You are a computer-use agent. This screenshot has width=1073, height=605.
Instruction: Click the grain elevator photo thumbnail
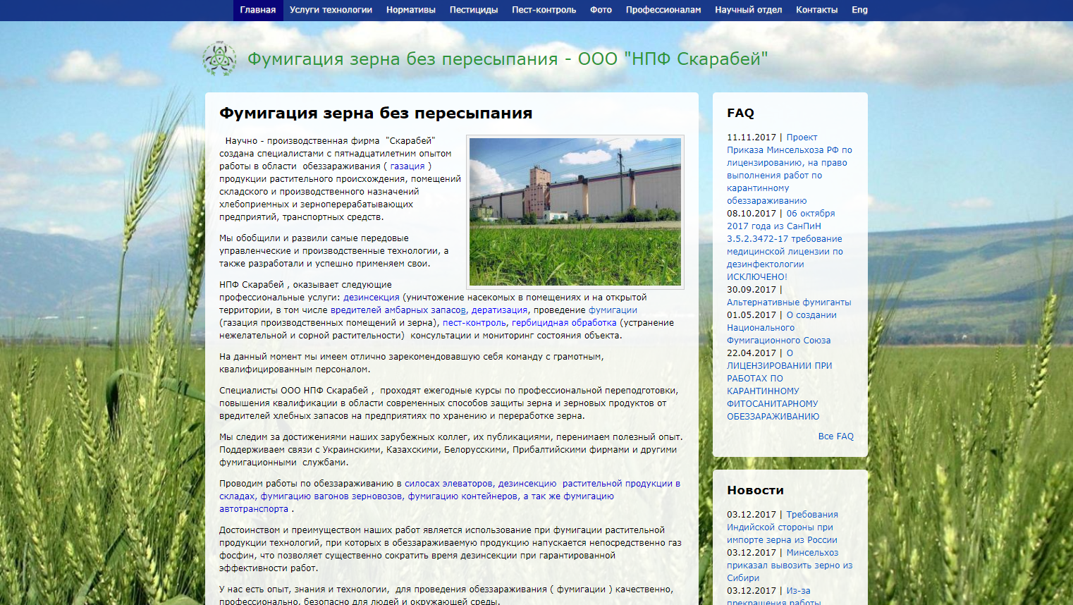[x=575, y=212]
